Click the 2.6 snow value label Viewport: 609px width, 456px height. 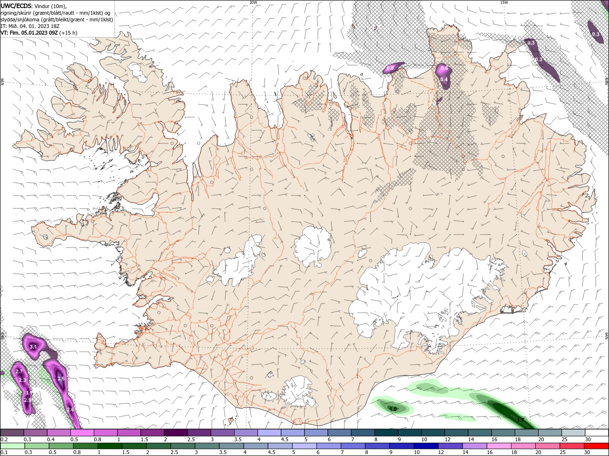[x=70, y=409]
